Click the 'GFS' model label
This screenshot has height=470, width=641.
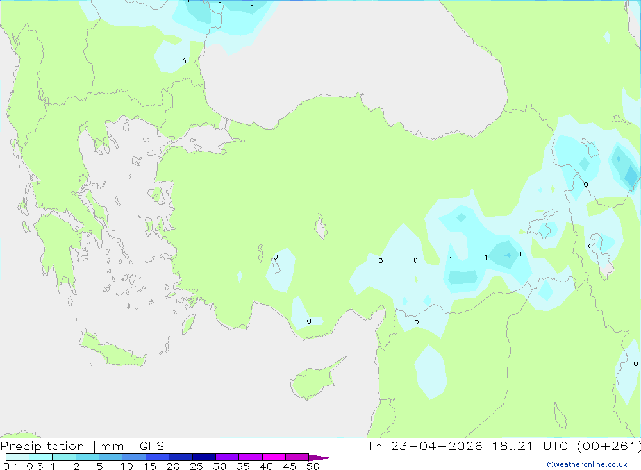tap(152, 446)
